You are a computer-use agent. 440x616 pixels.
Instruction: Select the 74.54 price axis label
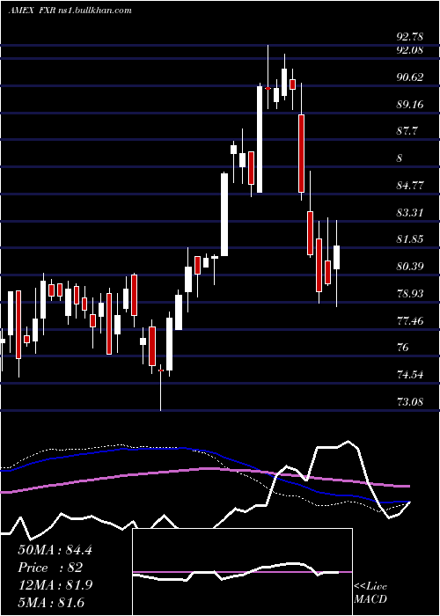coord(410,374)
